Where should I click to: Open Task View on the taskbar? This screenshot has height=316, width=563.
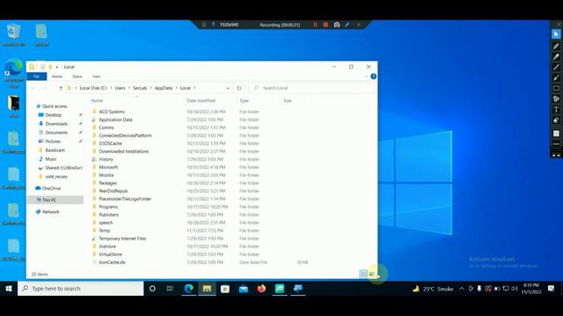pyautogui.click(x=170, y=289)
